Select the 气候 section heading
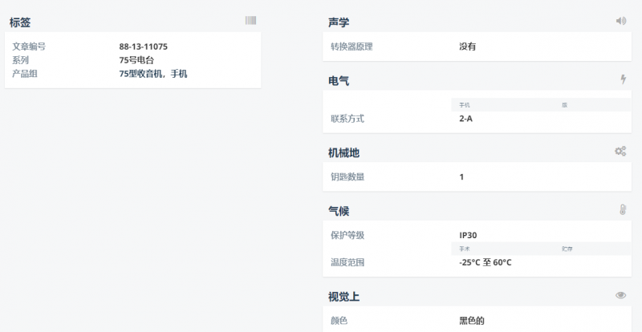The image size is (642, 332). click(339, 211)
